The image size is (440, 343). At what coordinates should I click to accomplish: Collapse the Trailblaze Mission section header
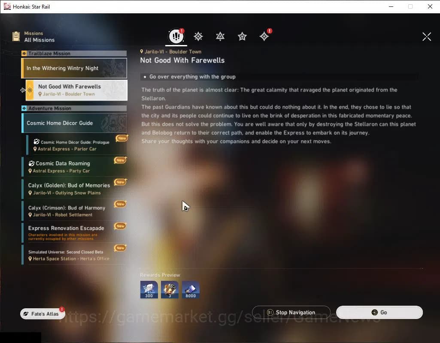74,53
